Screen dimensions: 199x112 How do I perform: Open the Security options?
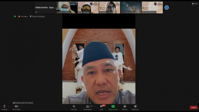pos(74,107)
